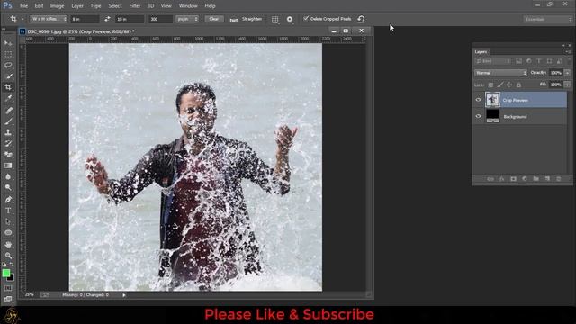Select the Path Selection tool

pyautogui.click(x=8, y=222)
